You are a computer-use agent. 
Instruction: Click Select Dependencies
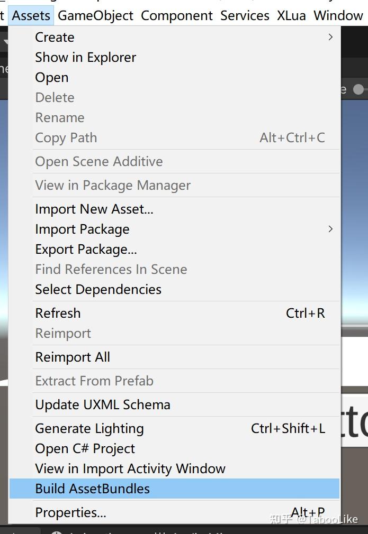(98, 289)
